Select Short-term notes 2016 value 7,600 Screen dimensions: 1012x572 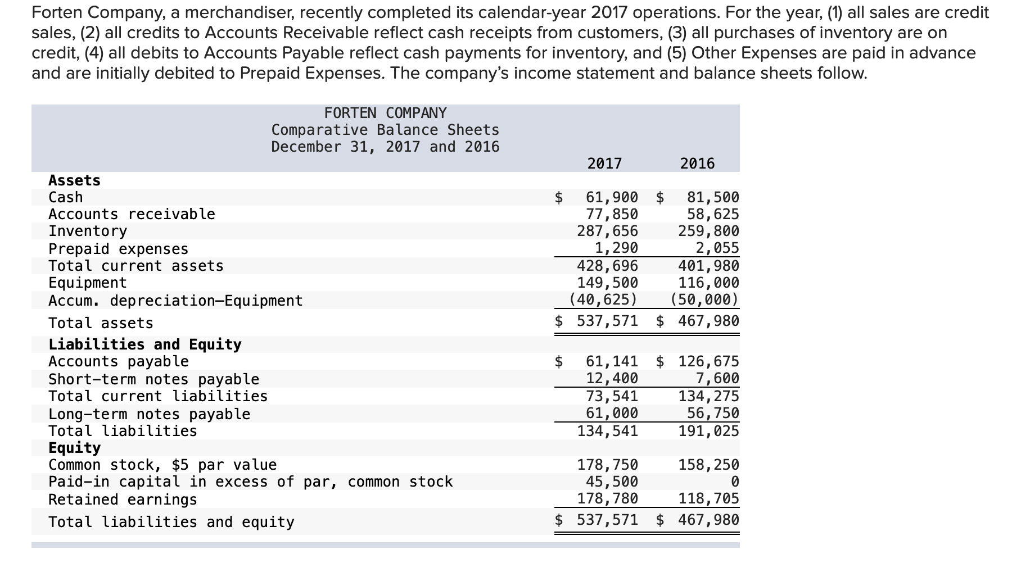pyautogui.click(x=717, y=378)
